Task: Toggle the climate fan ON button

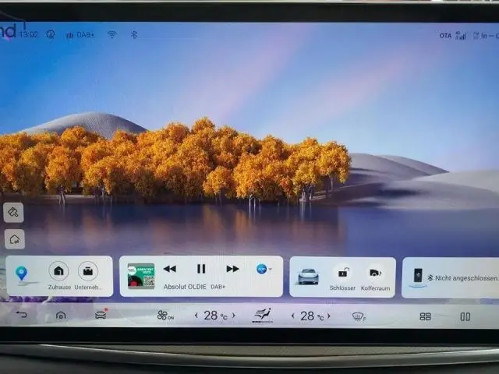Action: [165, 316]
